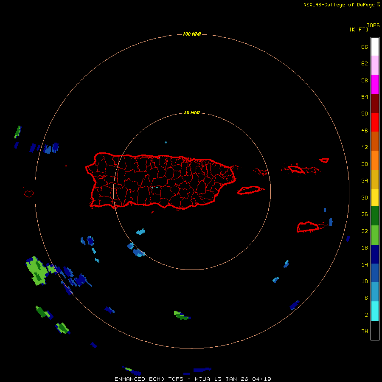Click the Vieques island outline east of Puerto Rico
The height and width of the screenshot is (382, 382).
(250, 190)
